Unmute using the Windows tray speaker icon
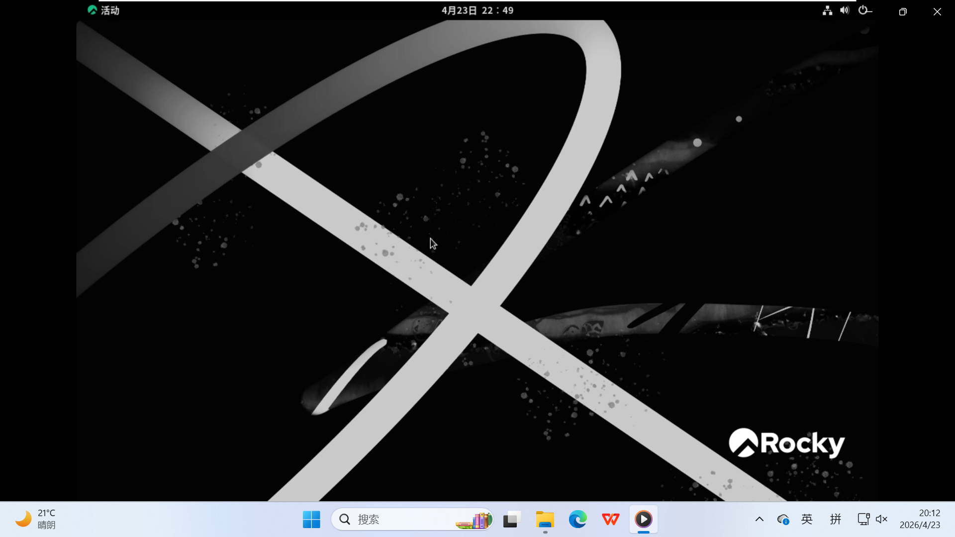 (881, 520)
